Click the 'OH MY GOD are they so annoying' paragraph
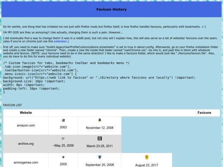This screenshot has height=167, width=223. point(63,33)
